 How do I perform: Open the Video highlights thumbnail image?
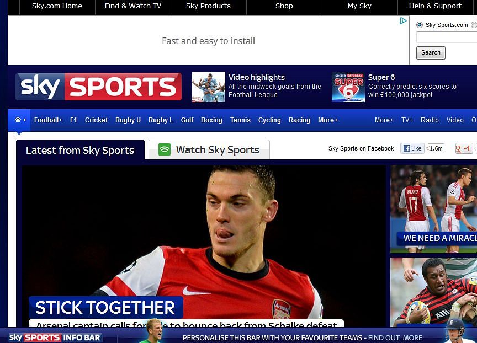tap(209, 87)
